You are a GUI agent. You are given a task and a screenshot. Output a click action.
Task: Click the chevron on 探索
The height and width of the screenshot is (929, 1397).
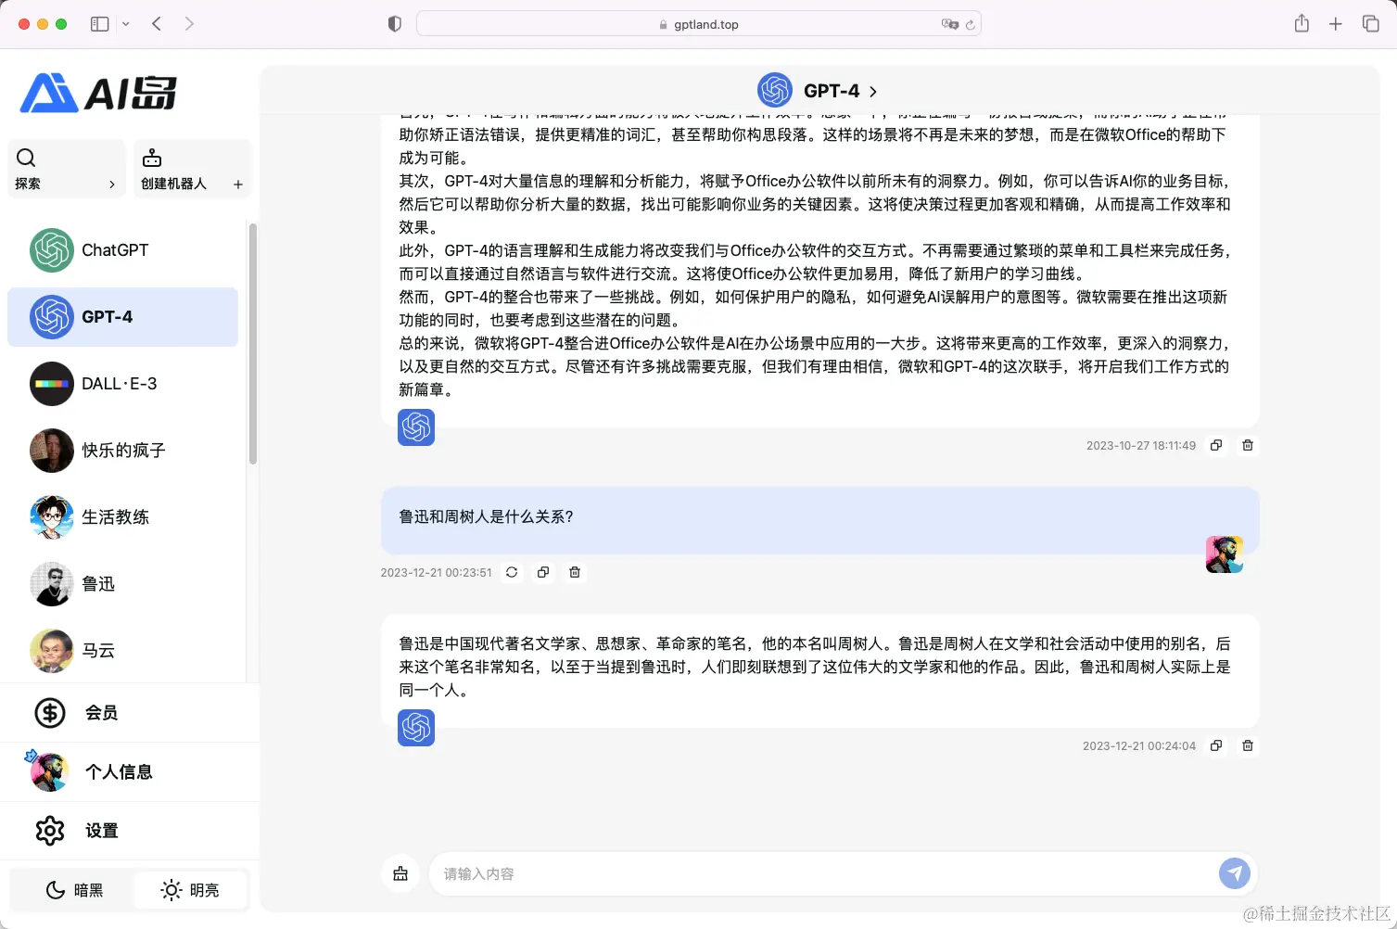pyautogui.click(x=112, y=185)
